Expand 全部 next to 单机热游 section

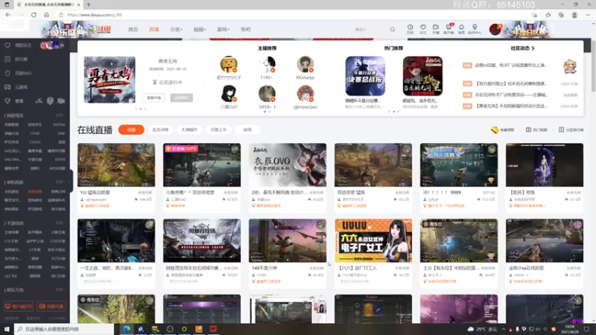point(60,182)
